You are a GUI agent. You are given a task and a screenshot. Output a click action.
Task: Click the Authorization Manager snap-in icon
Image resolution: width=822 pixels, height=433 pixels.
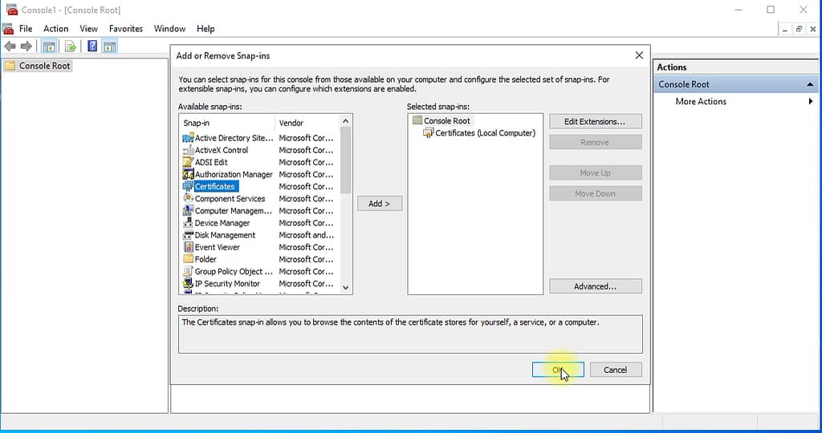tap(189, 174)
